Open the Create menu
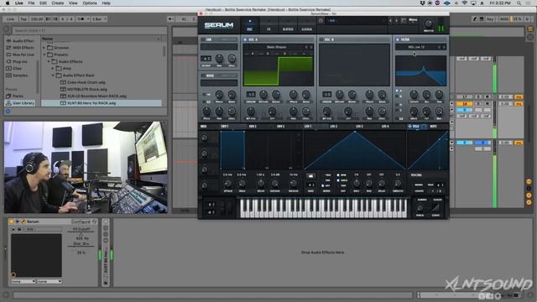 [x=58, y=3]
